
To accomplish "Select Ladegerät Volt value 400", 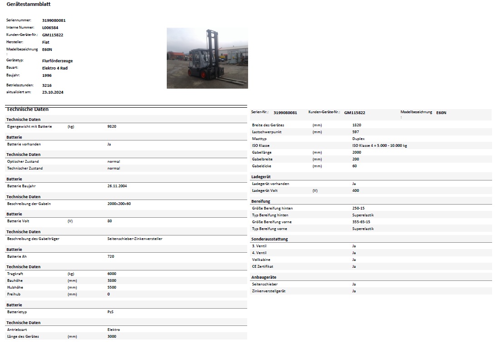I will click(355, 191).
